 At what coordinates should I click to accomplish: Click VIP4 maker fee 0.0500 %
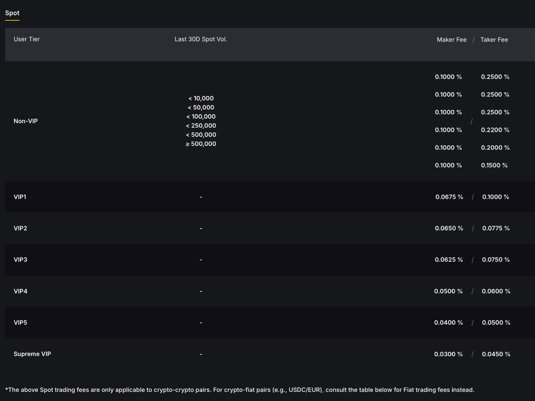(x=448, y=291)
